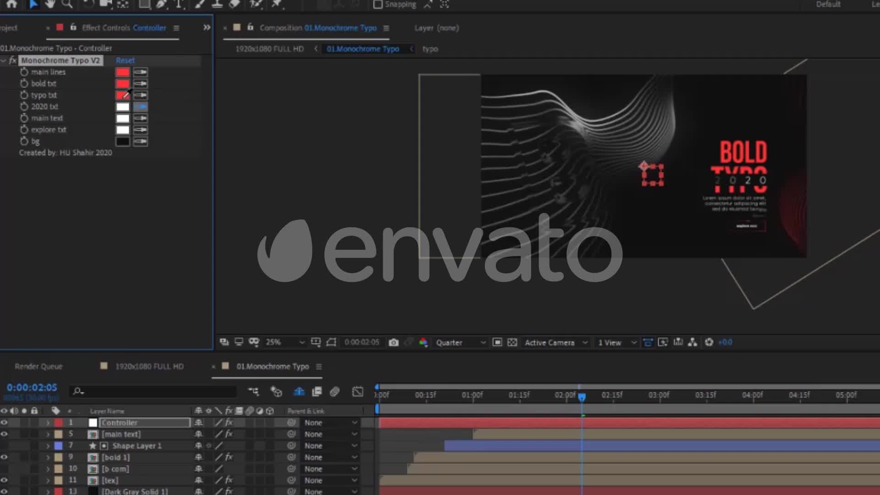
Task: Select the Brush tool
Action: click(200, 4)
